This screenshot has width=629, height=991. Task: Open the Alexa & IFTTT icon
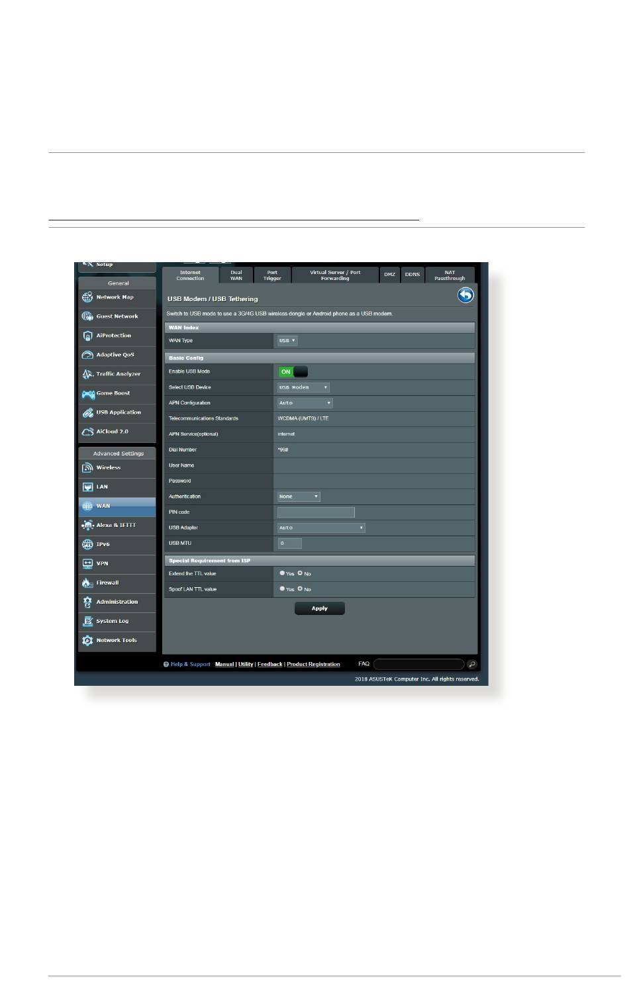click(87, 526)
